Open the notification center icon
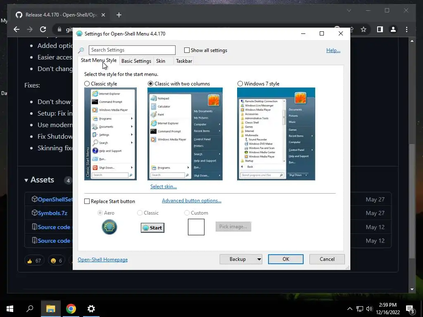423x317 pixels. coord(410,309)
